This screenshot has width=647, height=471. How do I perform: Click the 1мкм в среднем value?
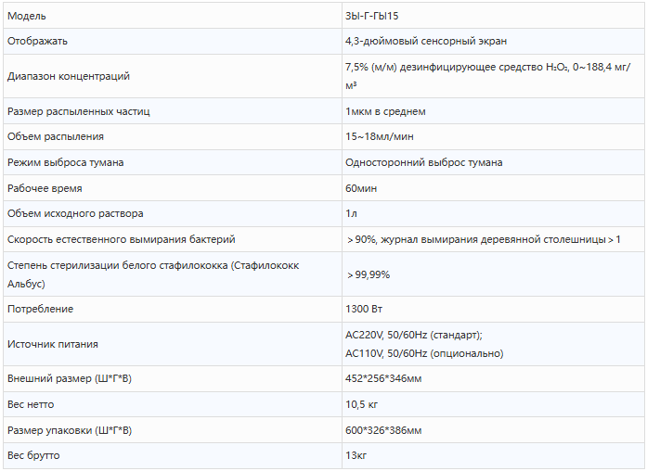(x=385, y=111)
